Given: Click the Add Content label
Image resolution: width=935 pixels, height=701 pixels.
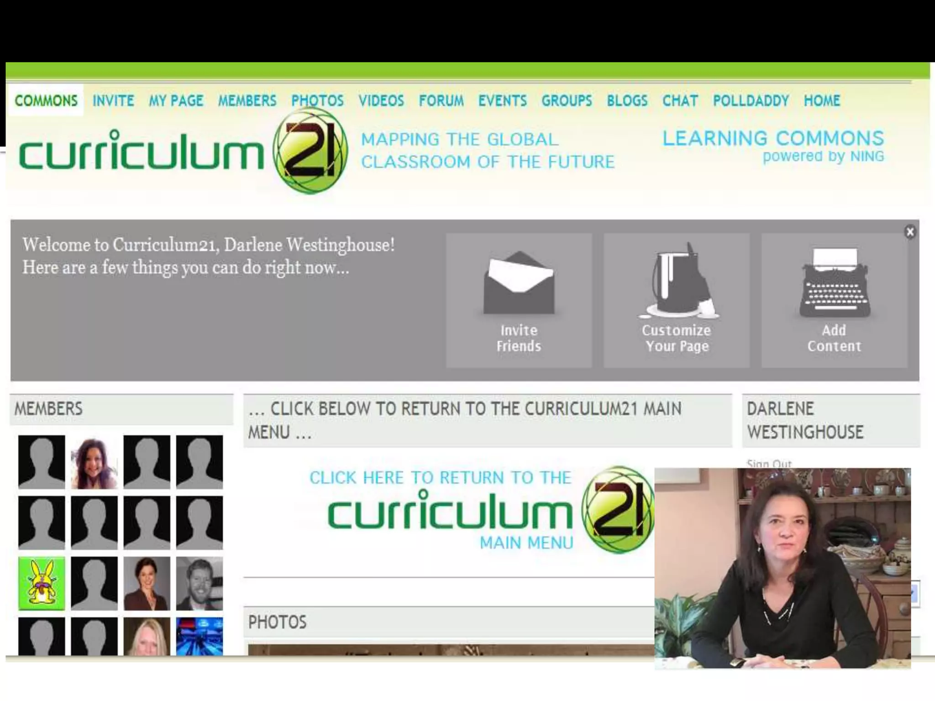Looking at the screenshot, I should coord(835,338).
